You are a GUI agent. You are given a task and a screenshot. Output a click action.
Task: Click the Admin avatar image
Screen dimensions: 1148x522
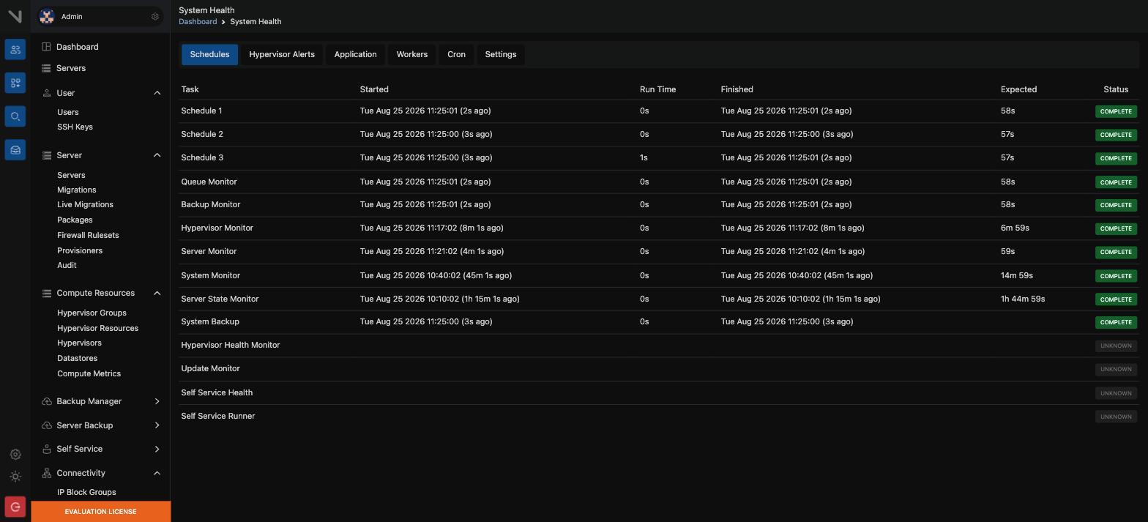coord(47,16)
